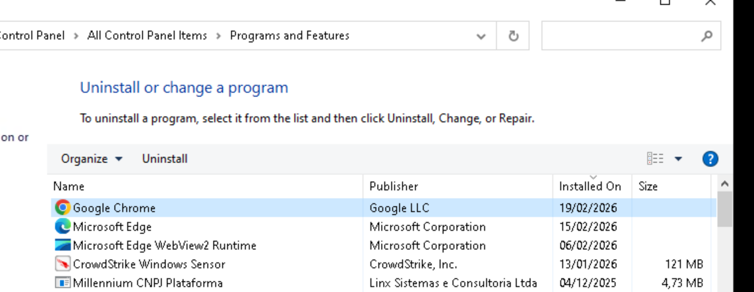The height and width of the screenshot is (292, 754).
Task: Click the Millennium CNPJ Plataforma icon
Action: (x=63, y=283)
